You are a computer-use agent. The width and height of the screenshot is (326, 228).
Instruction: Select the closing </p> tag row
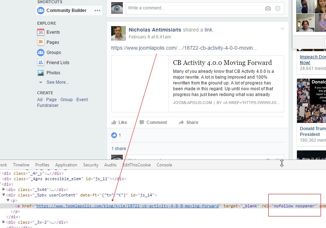point(15,211)
